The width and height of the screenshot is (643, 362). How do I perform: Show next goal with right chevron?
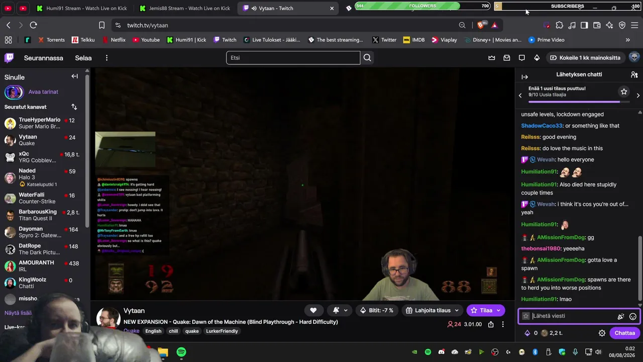coord(638,95)
